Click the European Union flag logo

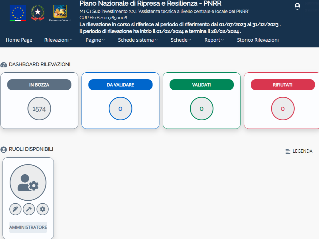18,13
